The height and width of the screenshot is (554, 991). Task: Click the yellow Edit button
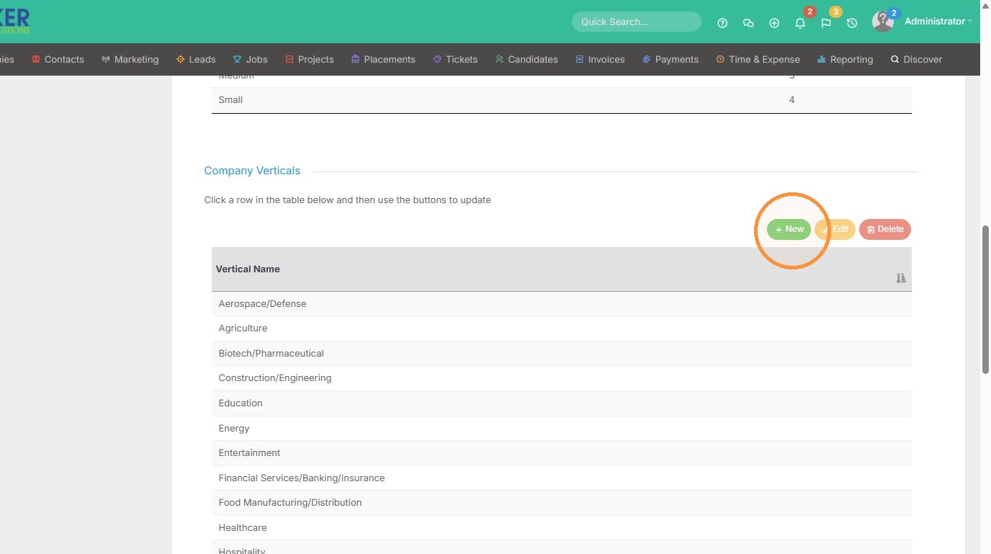point(835,229)
